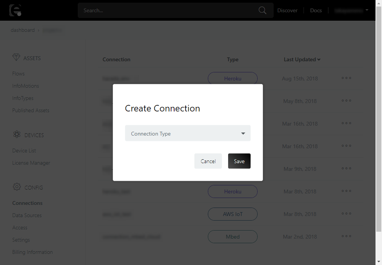Click the AWS IoT type badge
Viewport: 382px width, 265px height.
[x=233, y=214]
